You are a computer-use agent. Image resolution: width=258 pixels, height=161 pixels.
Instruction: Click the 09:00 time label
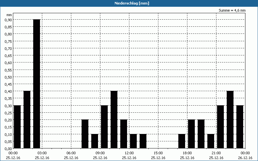point(100,153)
